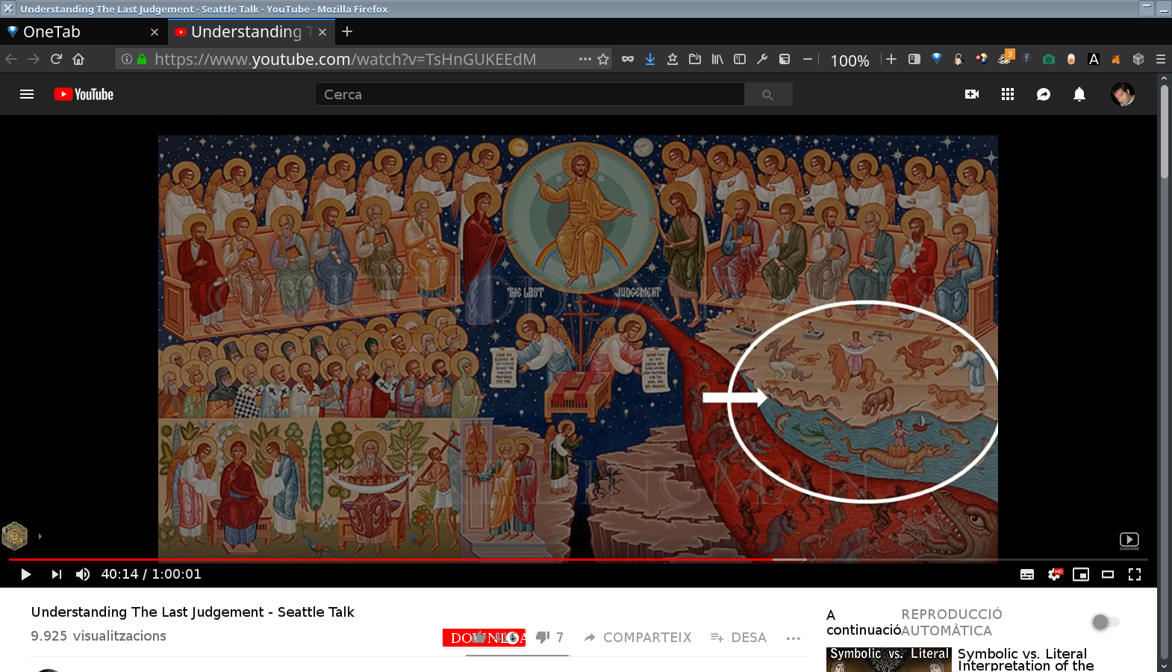Switch to miniplayer mode
Screen dimensions: 1172x672
click(x=1081, y=574)
